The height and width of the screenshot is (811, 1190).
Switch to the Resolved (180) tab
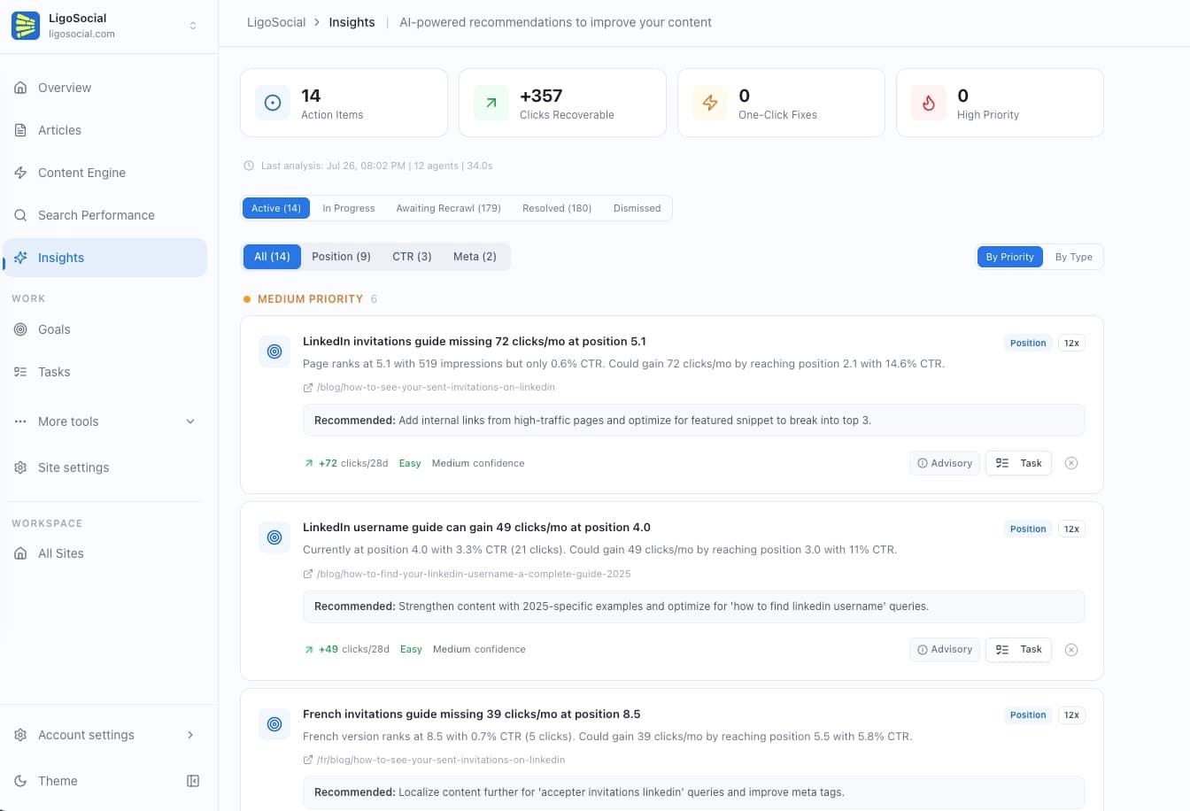click(557, 208)
